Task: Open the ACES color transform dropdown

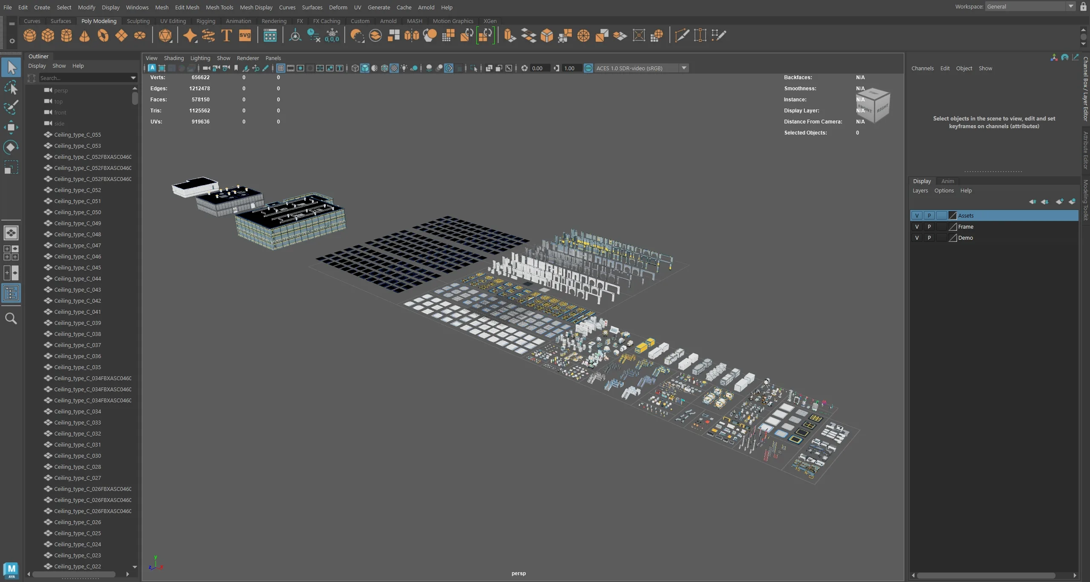Action: [683, 68]
